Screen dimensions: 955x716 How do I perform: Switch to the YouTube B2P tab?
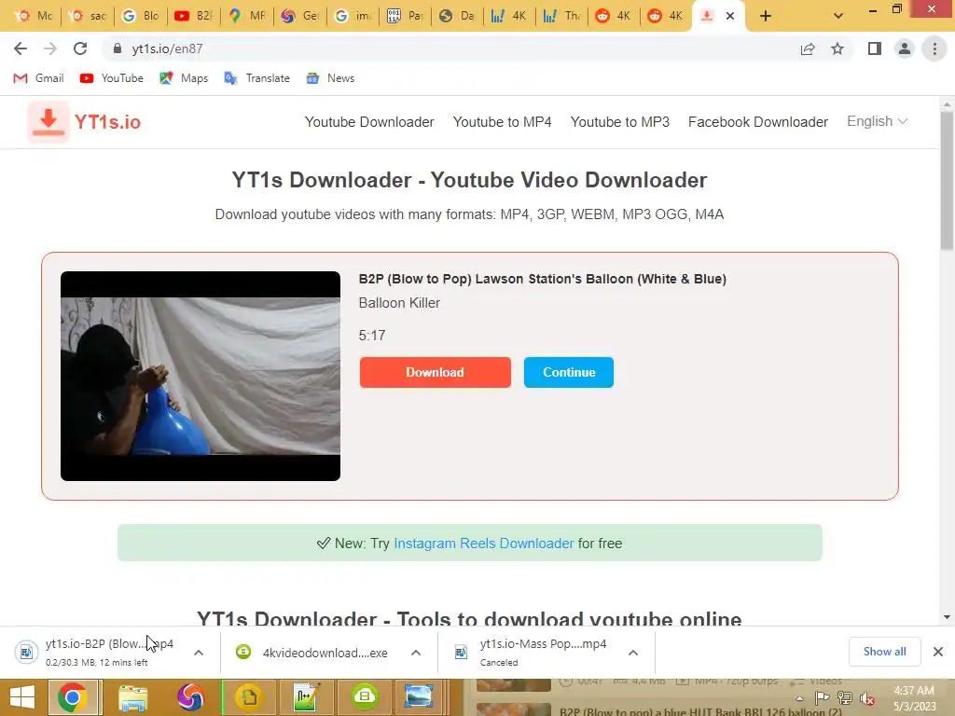tap(193, 16)
